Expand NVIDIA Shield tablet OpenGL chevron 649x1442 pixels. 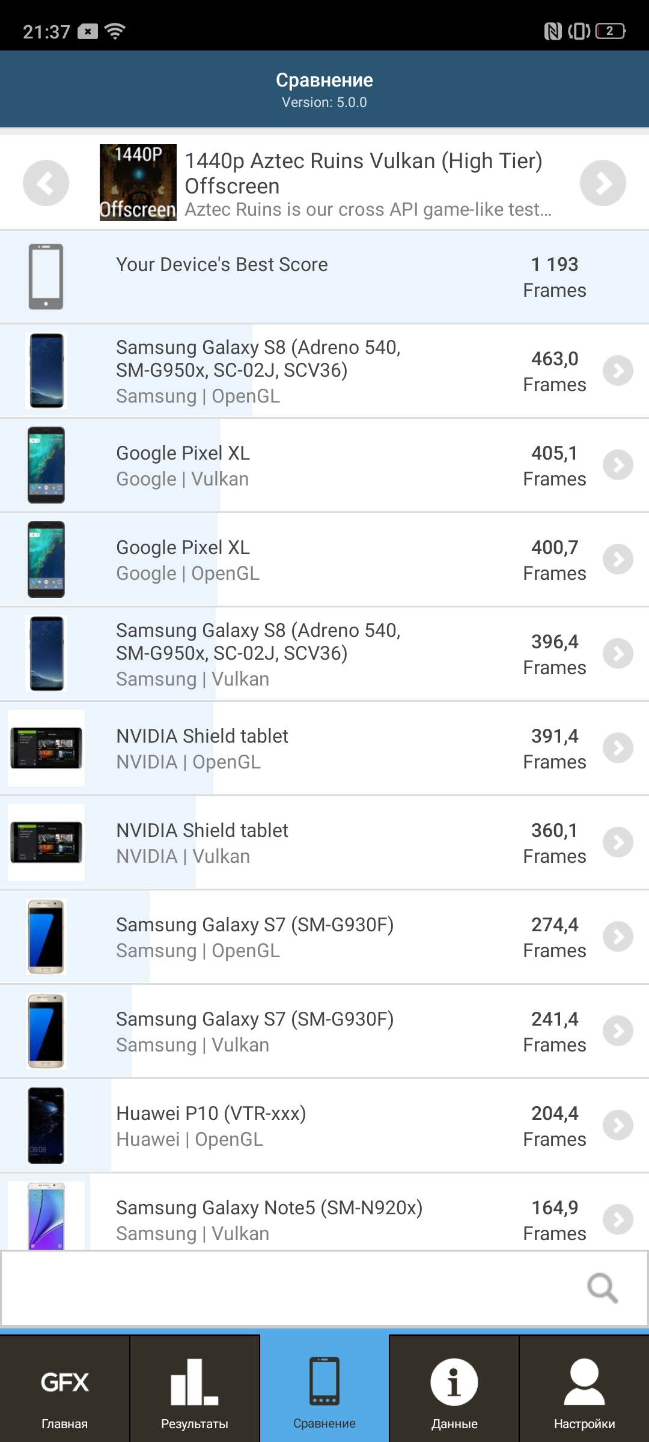(618, 748)
